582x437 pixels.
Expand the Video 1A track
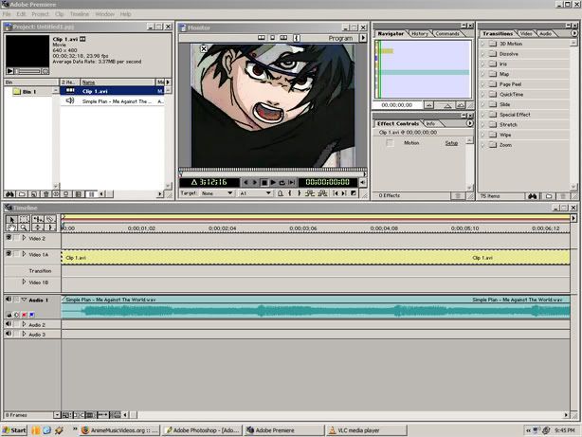point(24,254)
